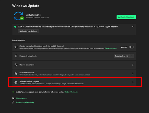Screen dimensions: 149x113
Task: Click the Windows Insider Program icon
Action: pyautogui.click(x=16, y=83)
